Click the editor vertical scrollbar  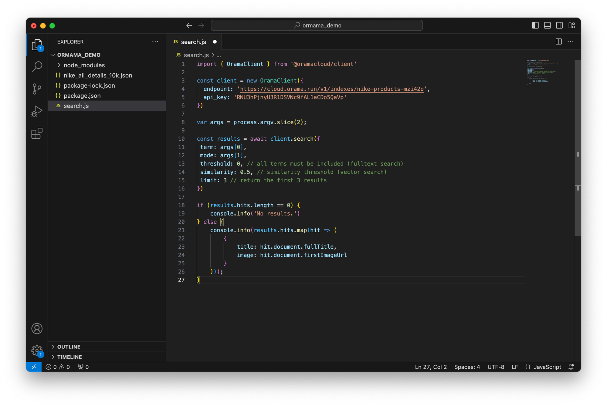pyautogui.click(x=578, y=148)
